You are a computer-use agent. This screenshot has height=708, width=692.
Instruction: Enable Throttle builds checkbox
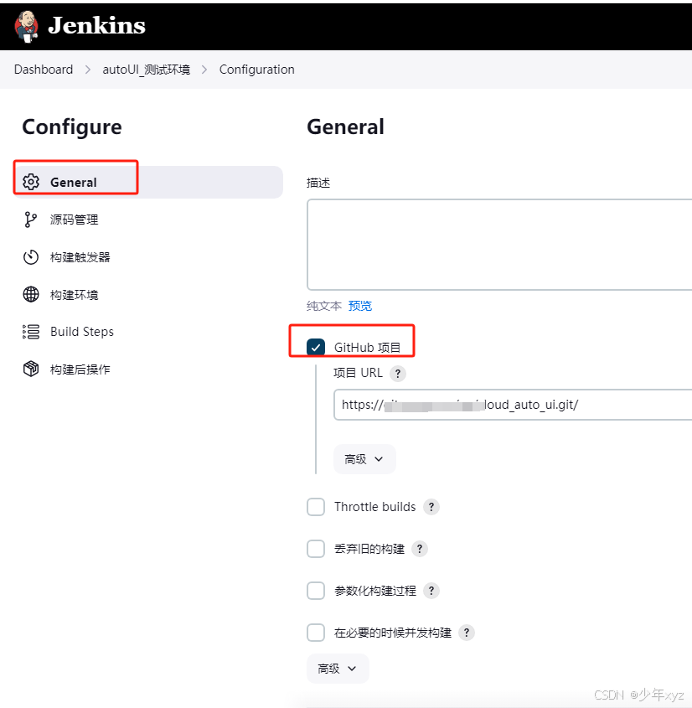pos(316,507)
